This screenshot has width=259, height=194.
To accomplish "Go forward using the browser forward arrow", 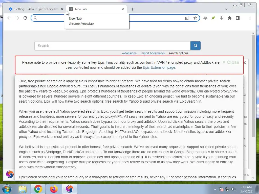I will click(x=17, y=18).
